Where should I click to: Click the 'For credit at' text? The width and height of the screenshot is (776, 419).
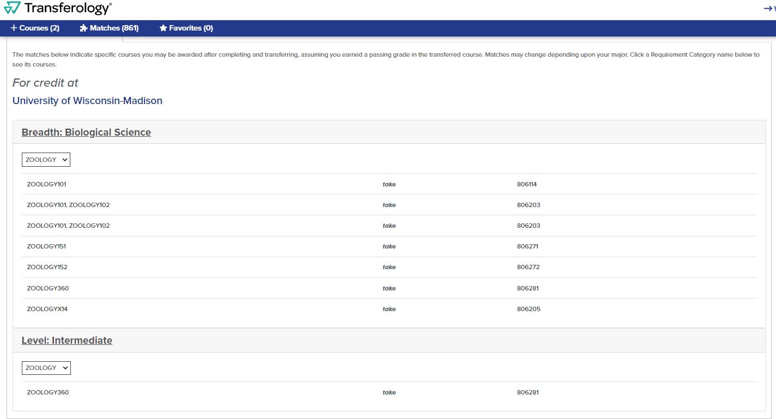click(45, 83)
